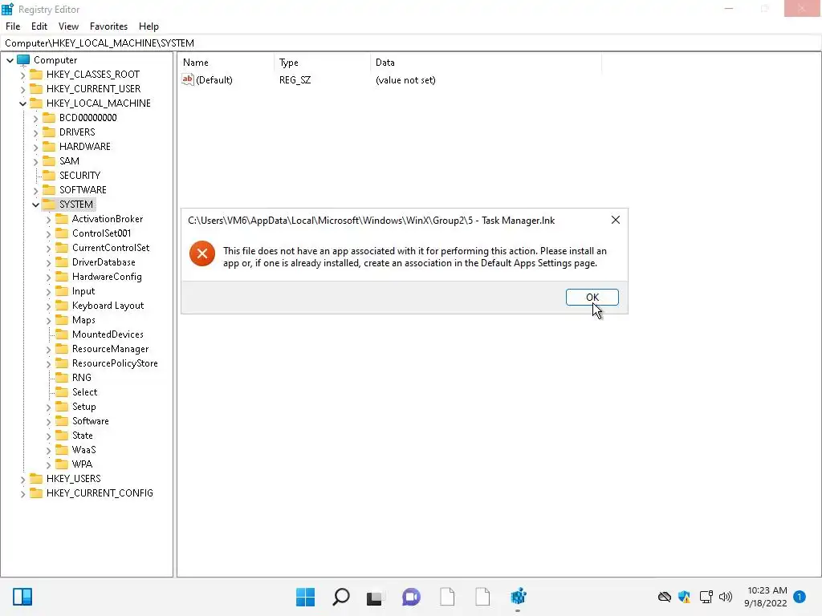822x616 pixels.
Task: Click the network tray icon
Action: point(706,597)
